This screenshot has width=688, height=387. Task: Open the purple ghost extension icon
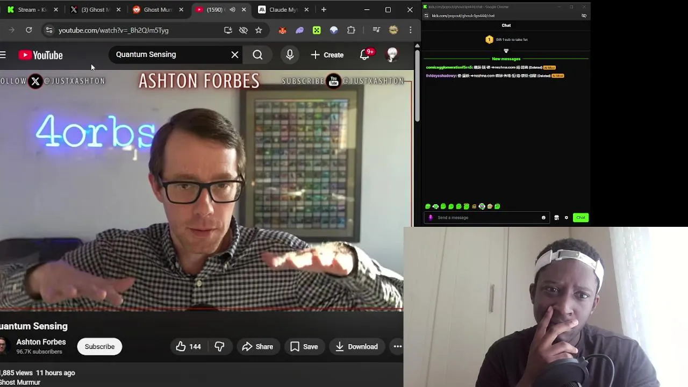click(x=299, y=31)
